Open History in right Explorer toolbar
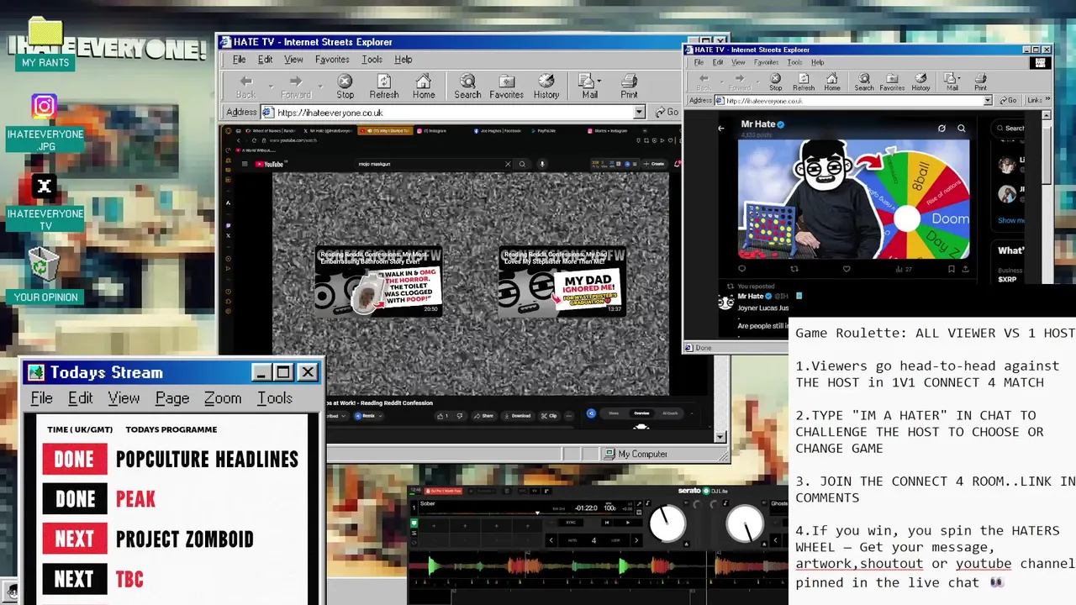Screen dimensions: 1076x605 coord(920,82)
